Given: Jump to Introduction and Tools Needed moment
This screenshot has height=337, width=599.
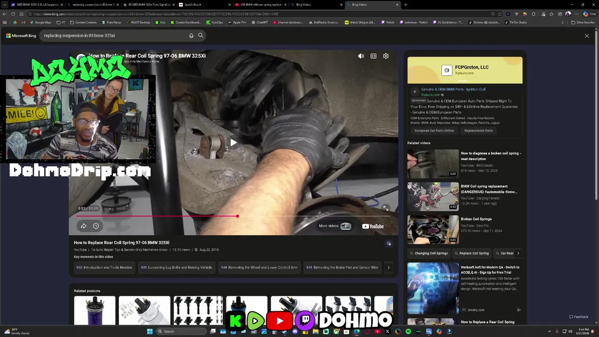Looking at the screenshot, I should (x=104, y=268).
